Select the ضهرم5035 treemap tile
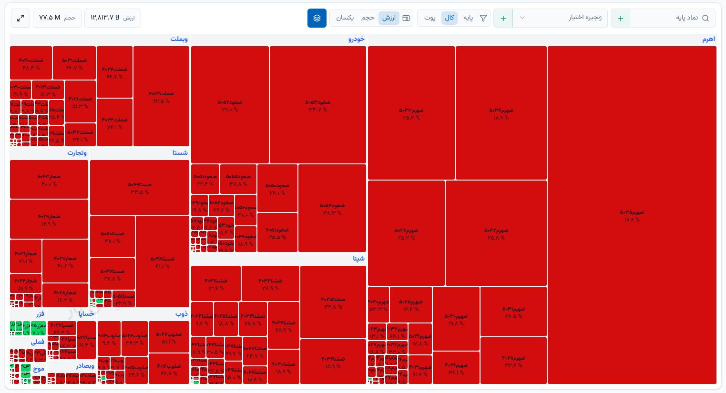Image resolution: width=726 pixels, height=393 pixels. point(632,215)
